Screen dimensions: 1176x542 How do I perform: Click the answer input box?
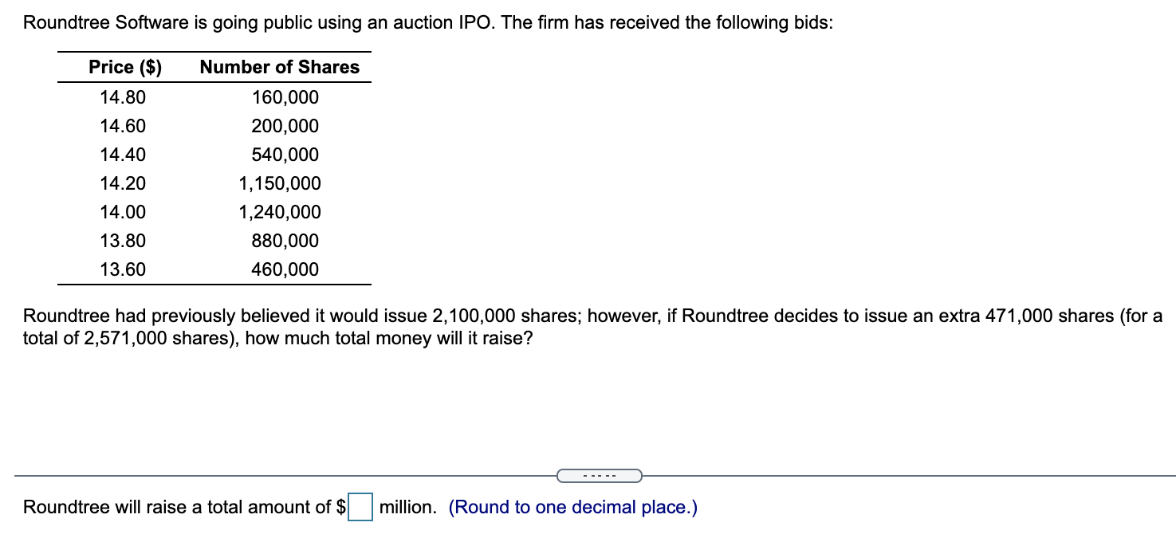(x=359, y=505)
